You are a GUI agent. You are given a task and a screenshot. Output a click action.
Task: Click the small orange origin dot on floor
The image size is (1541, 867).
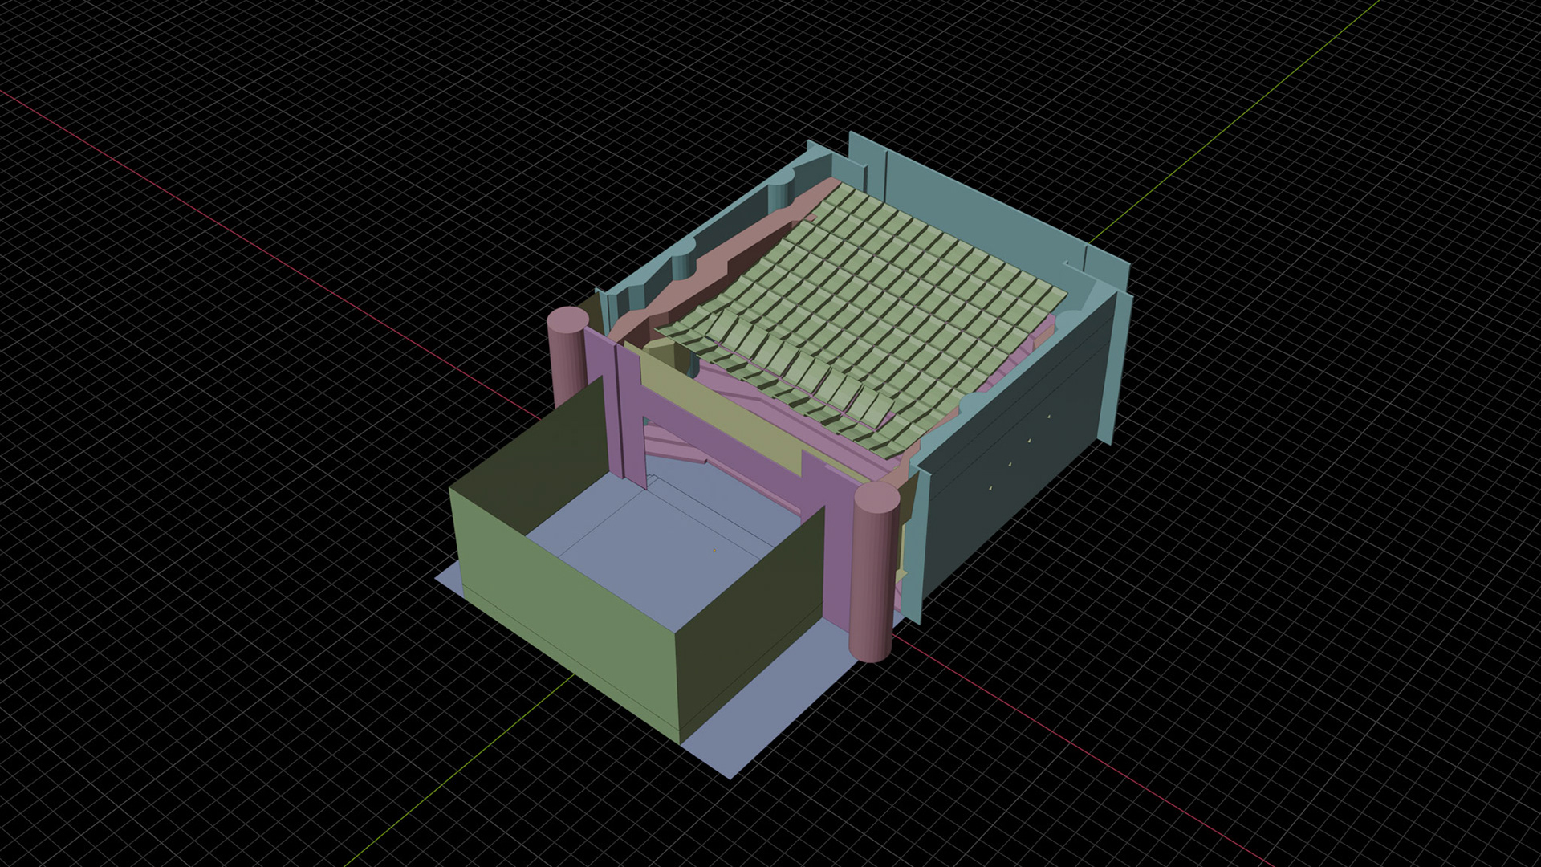[x=714, y=550]
